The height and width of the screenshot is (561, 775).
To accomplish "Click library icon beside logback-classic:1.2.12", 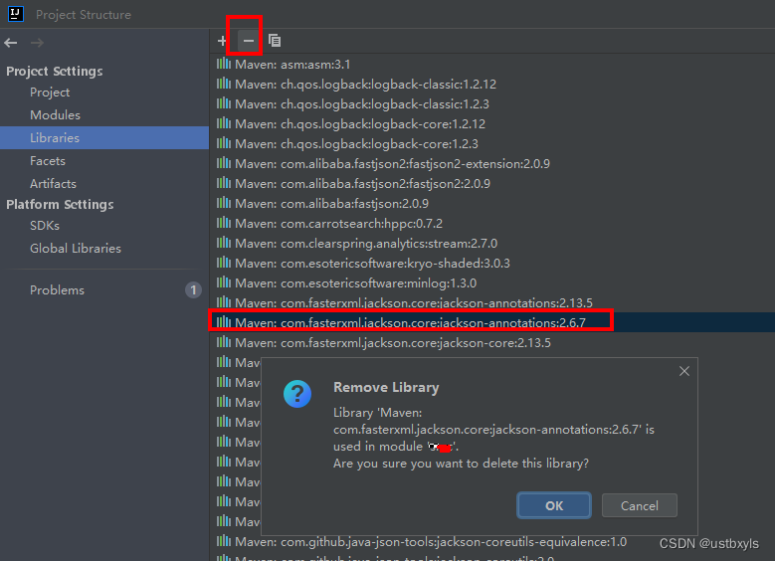I will [224, 83].
